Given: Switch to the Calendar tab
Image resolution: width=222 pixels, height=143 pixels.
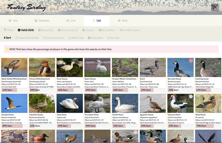Looking at the screenshot, I should (42, 21).
